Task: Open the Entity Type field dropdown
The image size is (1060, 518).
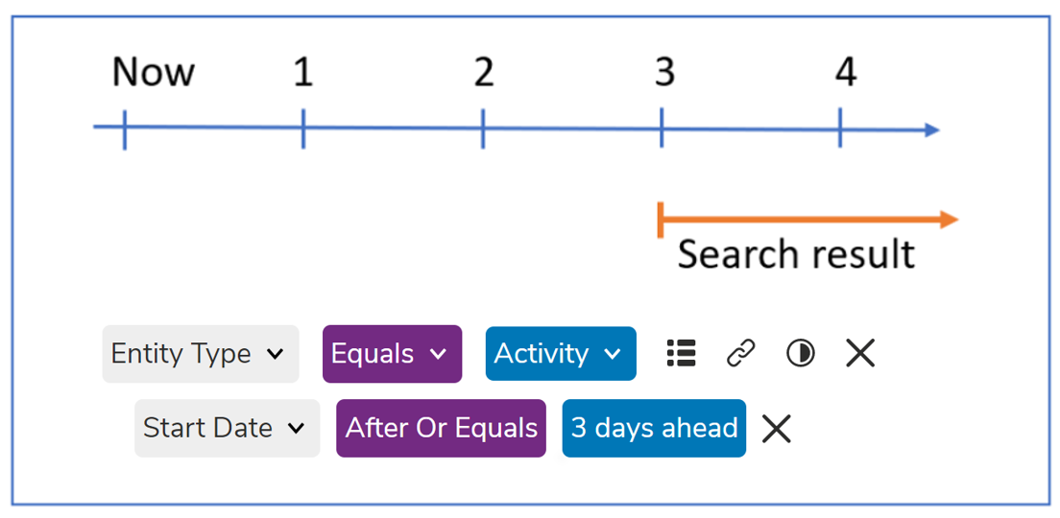Action: (x=200, y=354)
